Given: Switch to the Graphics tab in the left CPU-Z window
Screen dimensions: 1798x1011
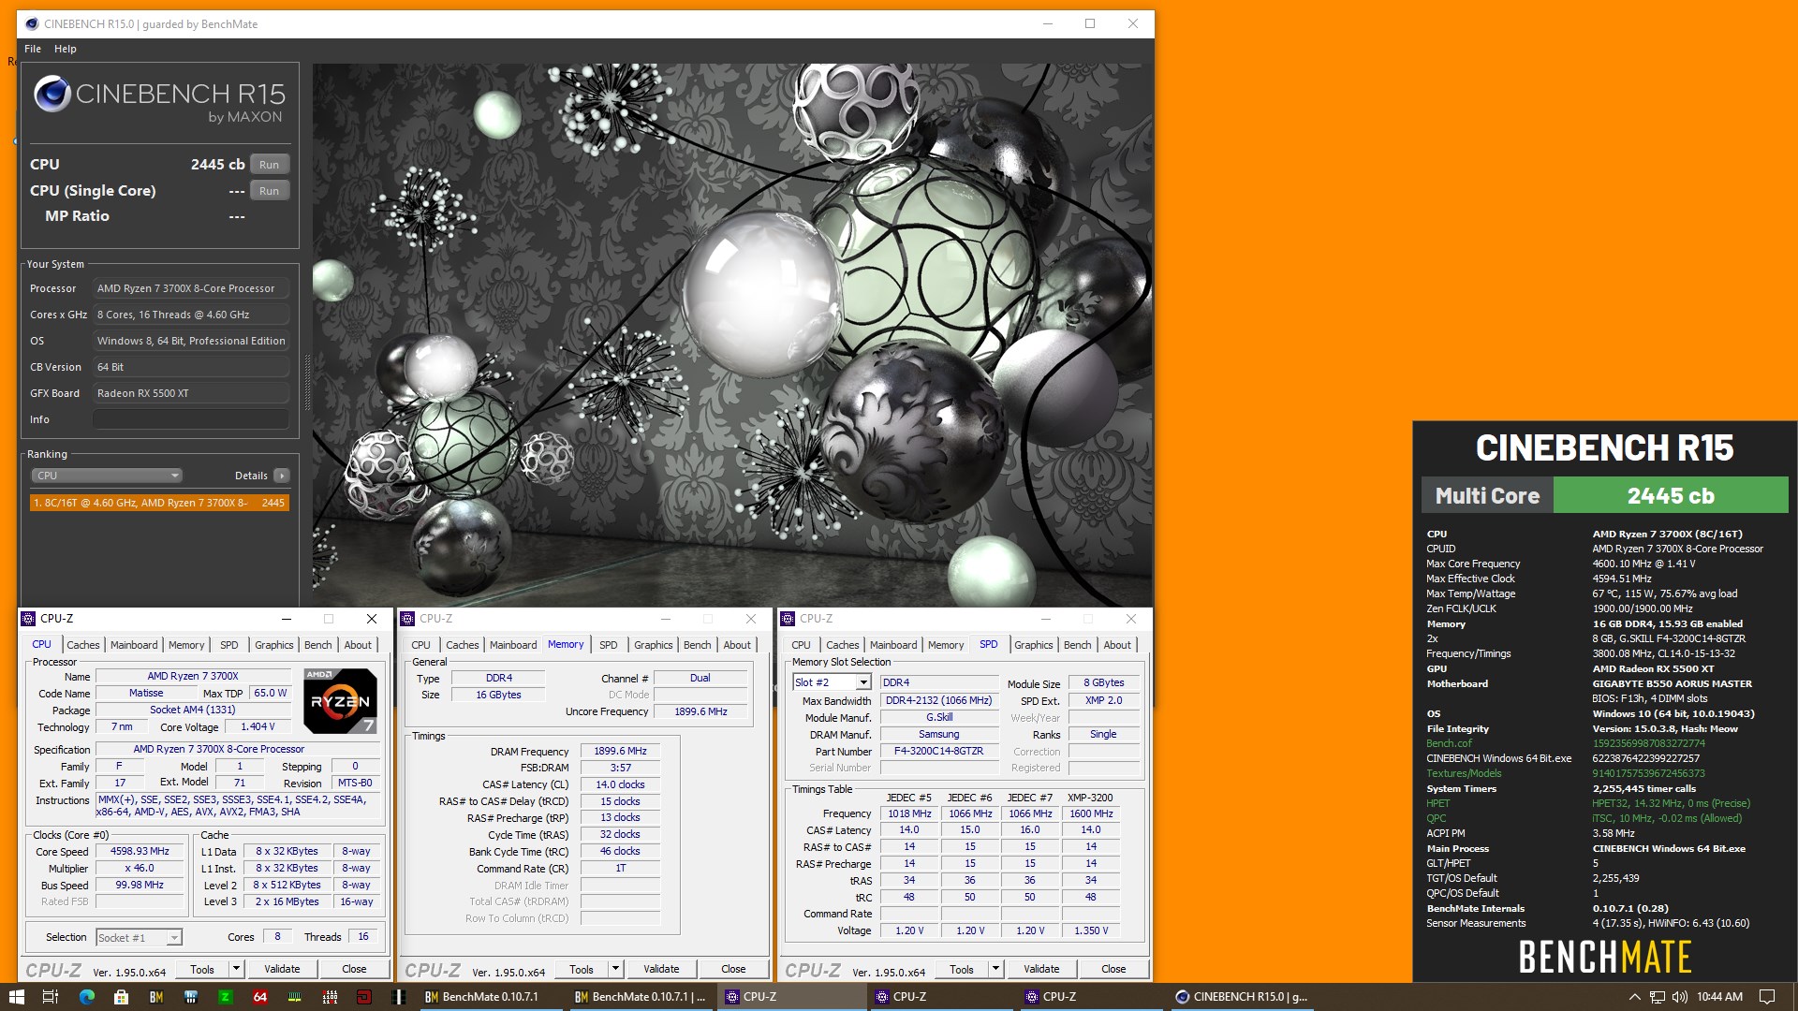Looking at the screenshot, I should [273, 645].
